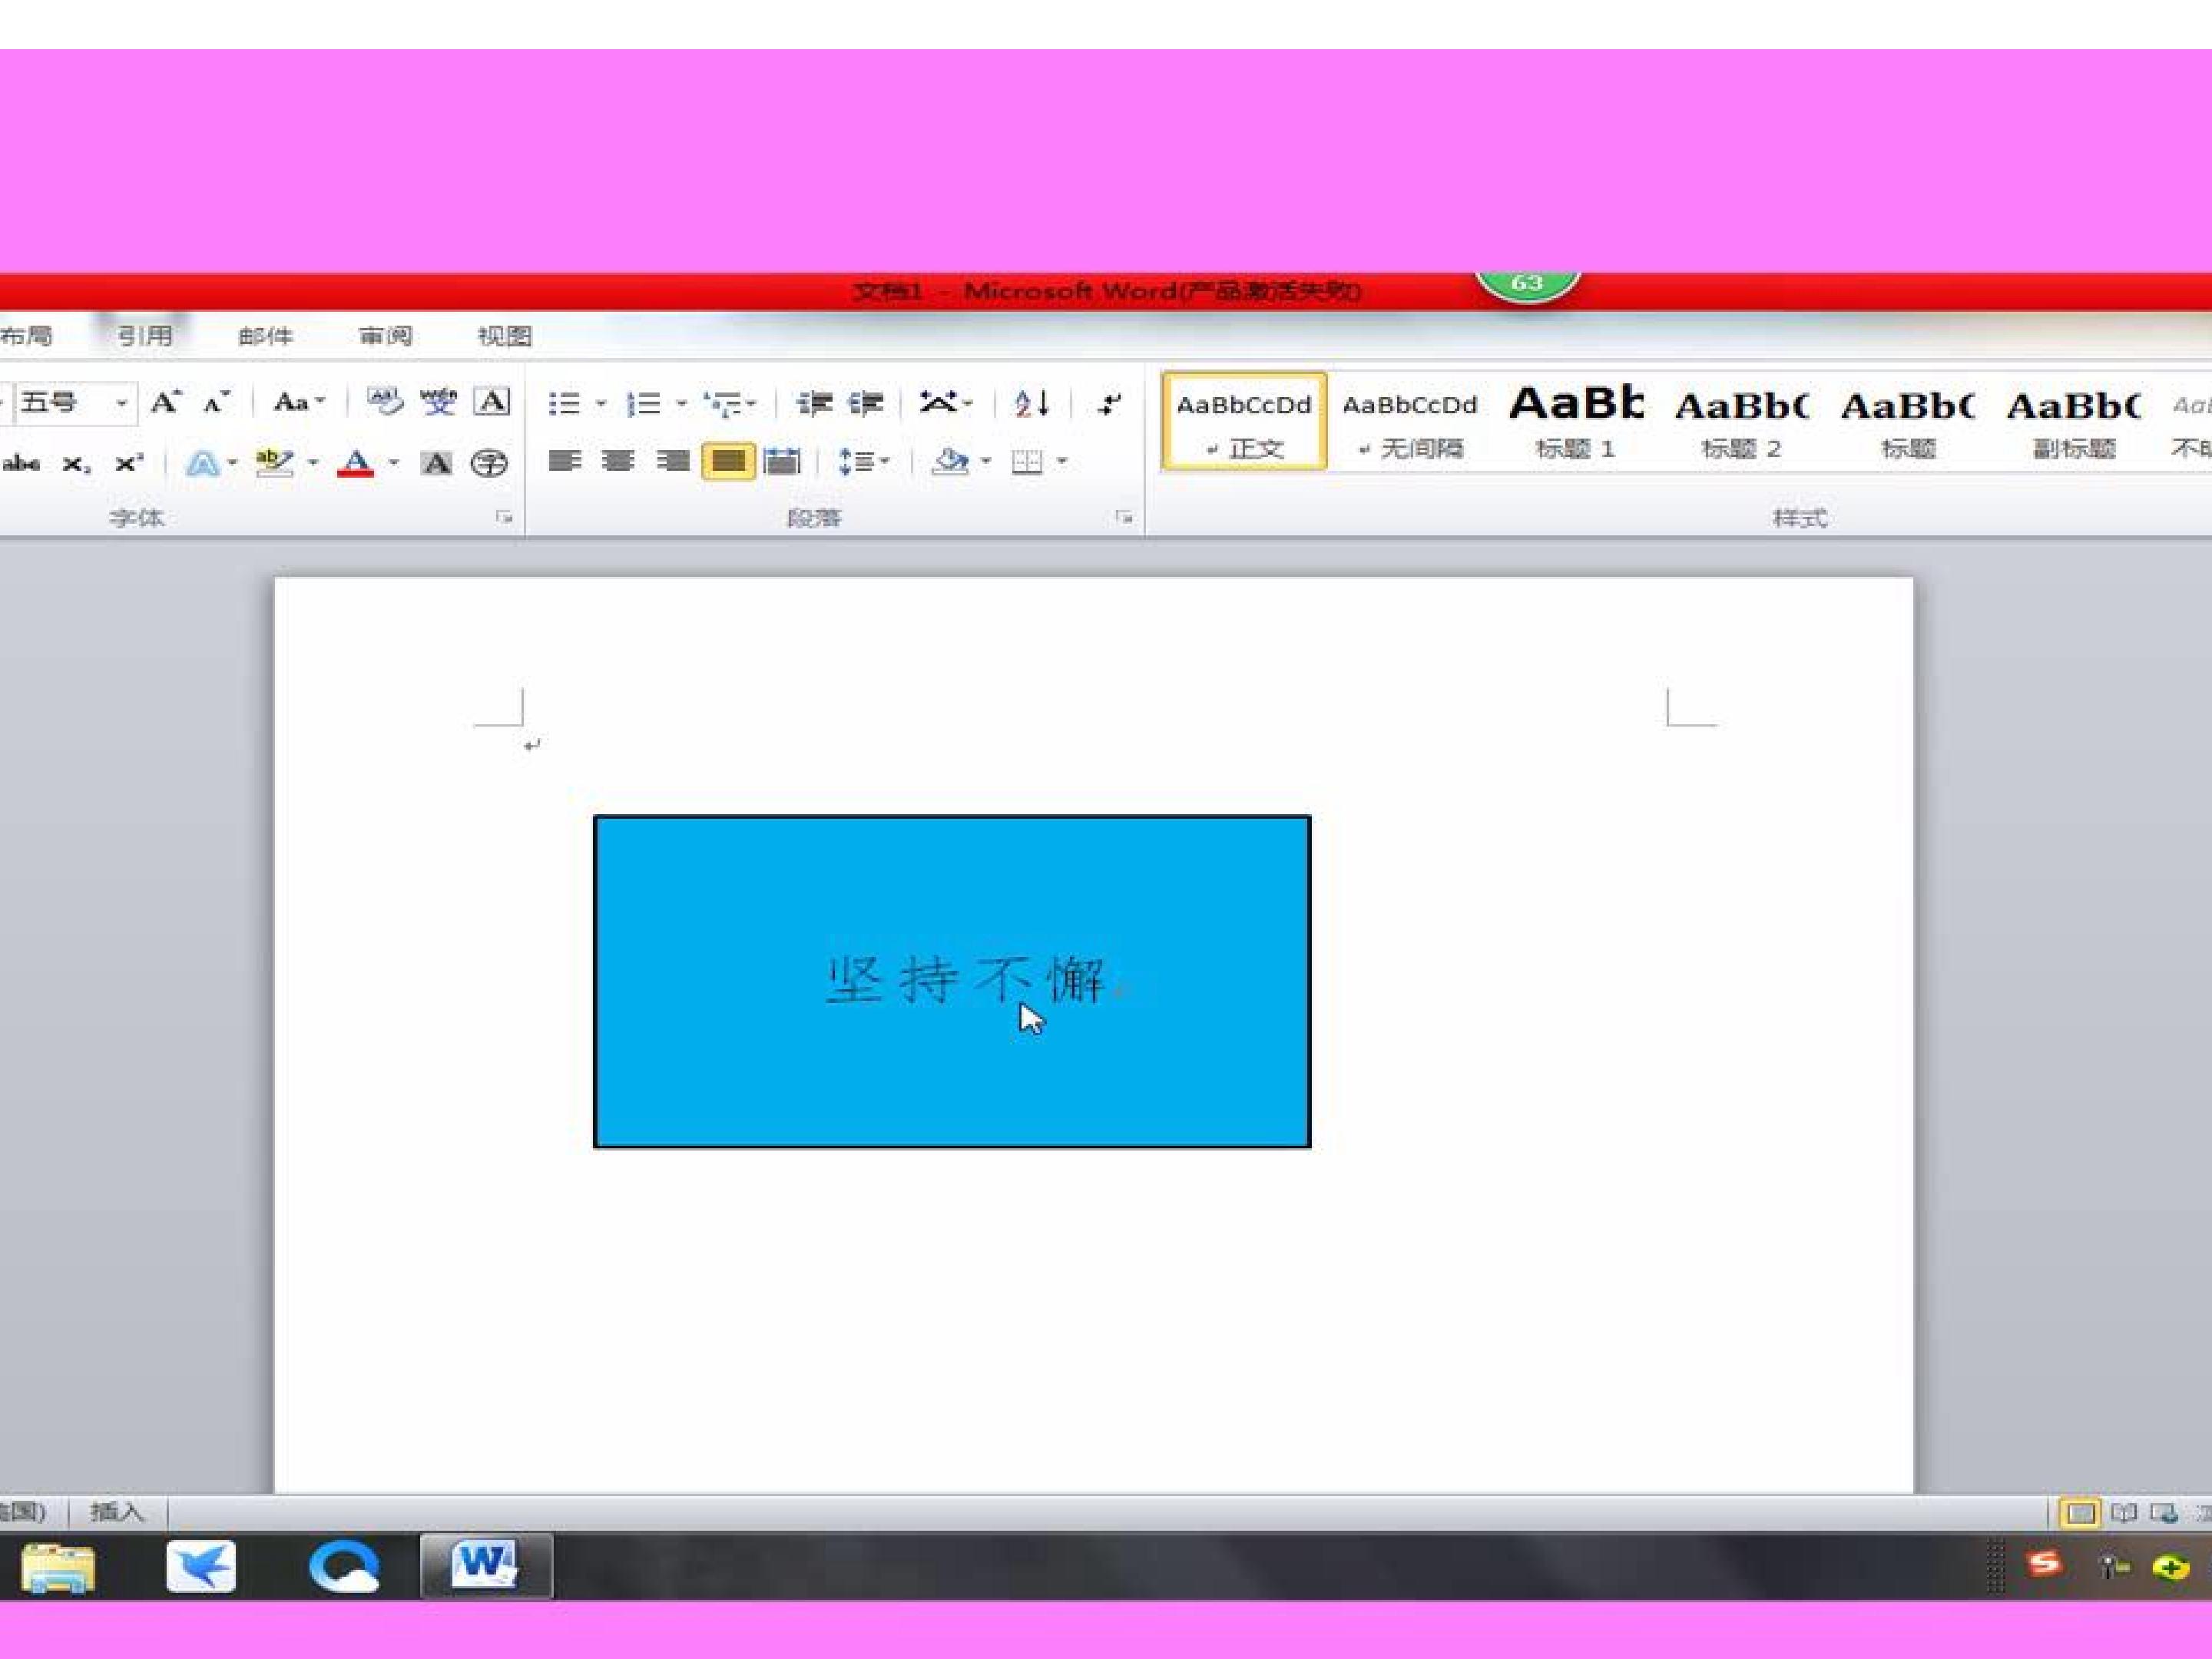This screenshot has width=2212, height=1659.
Task: Toggle Center alignment
Action: click(619, 461)
